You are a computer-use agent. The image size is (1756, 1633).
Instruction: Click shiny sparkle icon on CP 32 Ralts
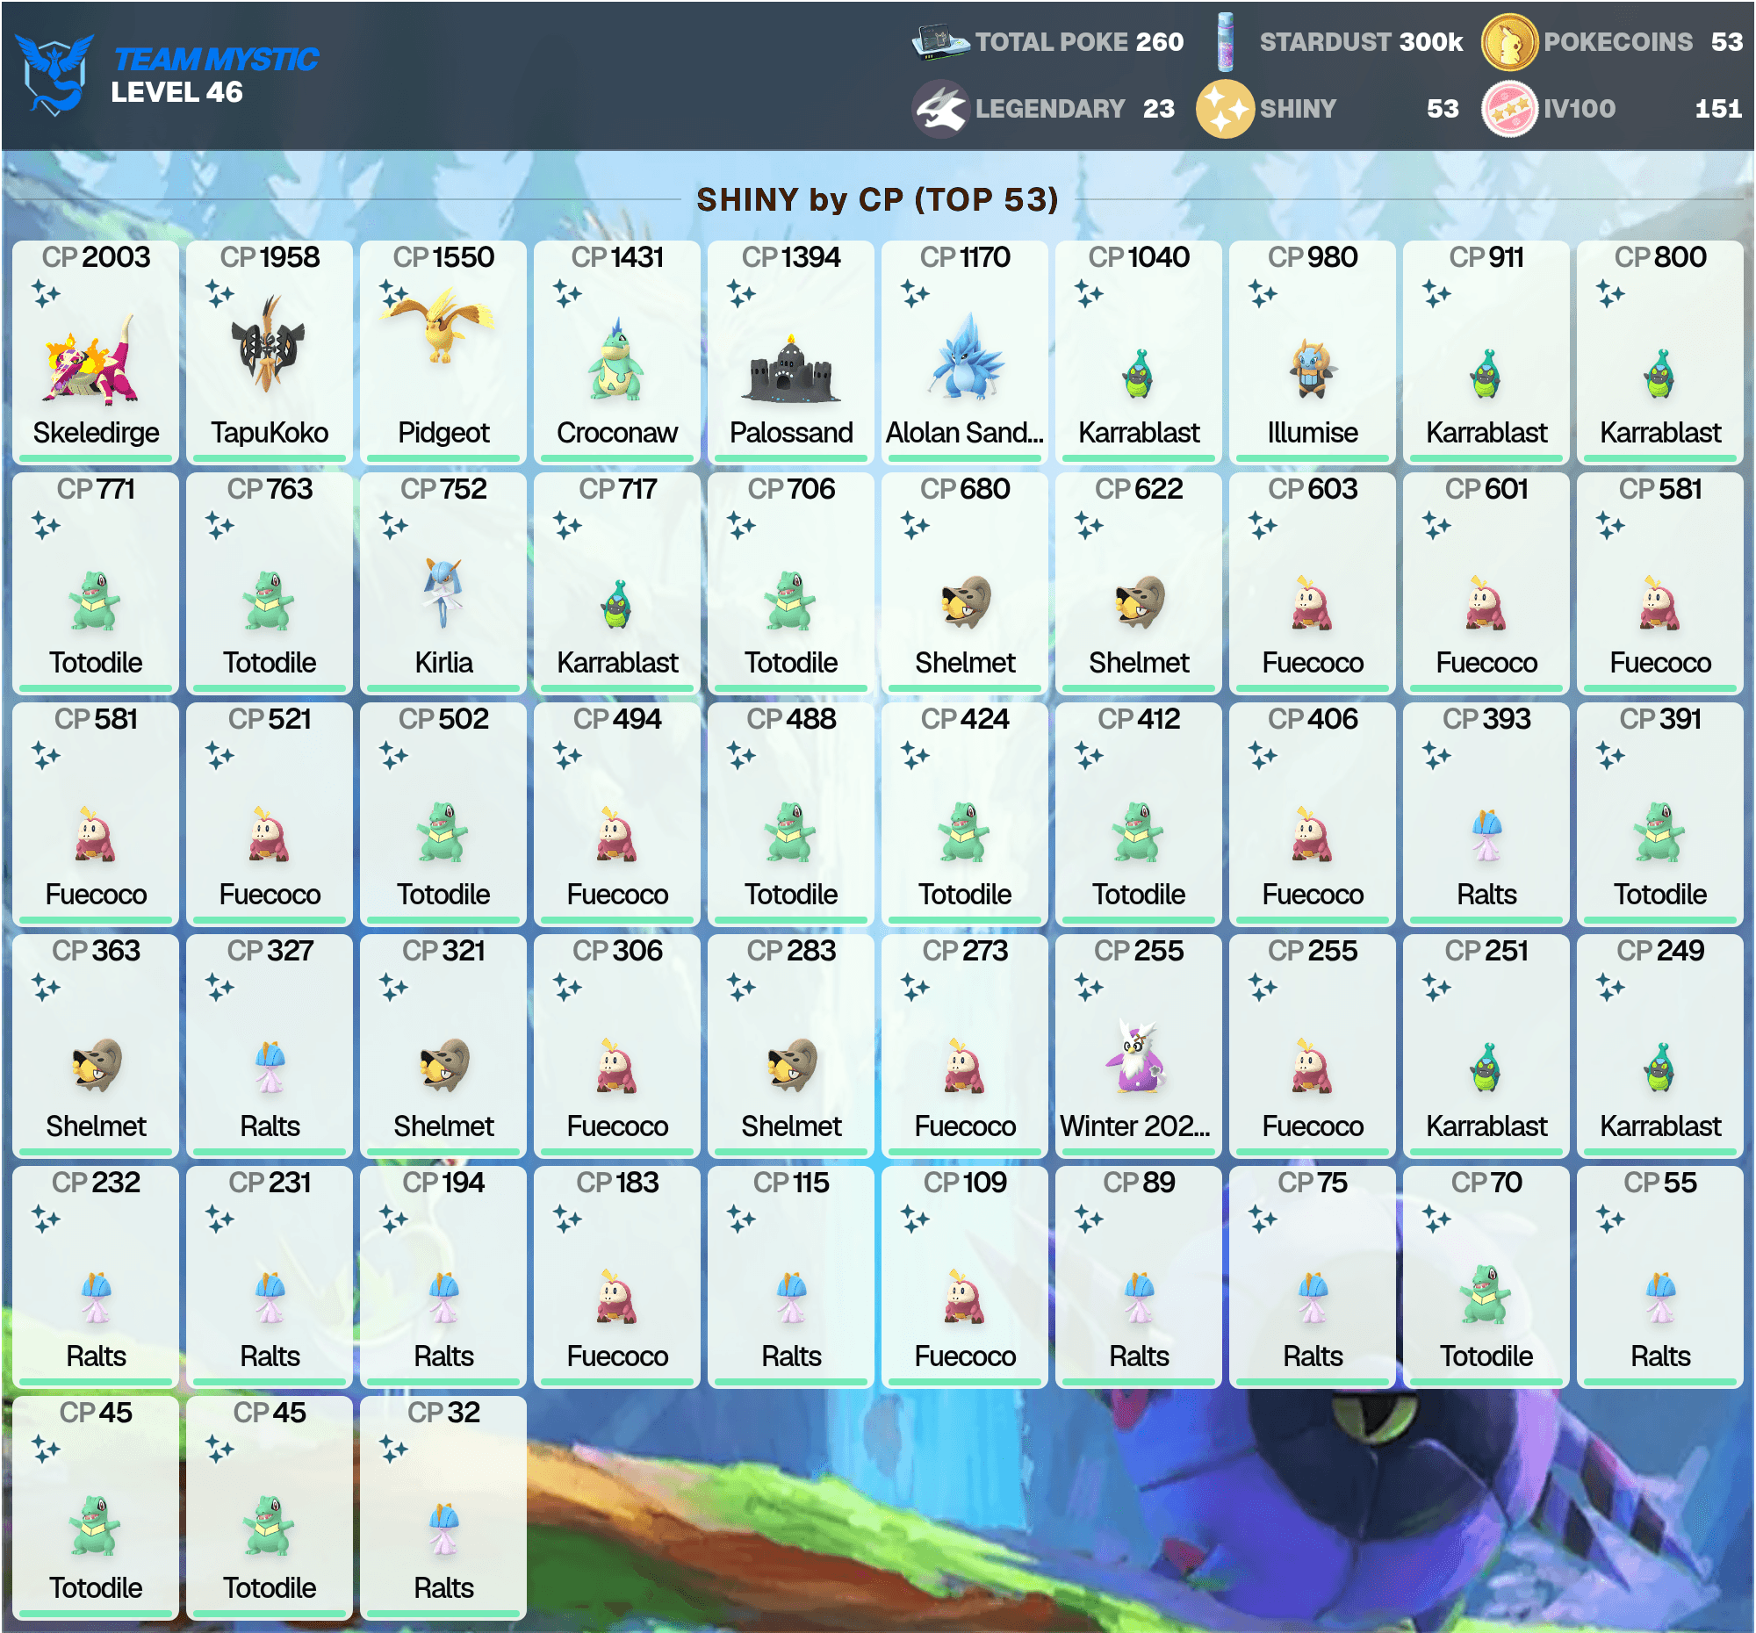(x=393, y=1449)
